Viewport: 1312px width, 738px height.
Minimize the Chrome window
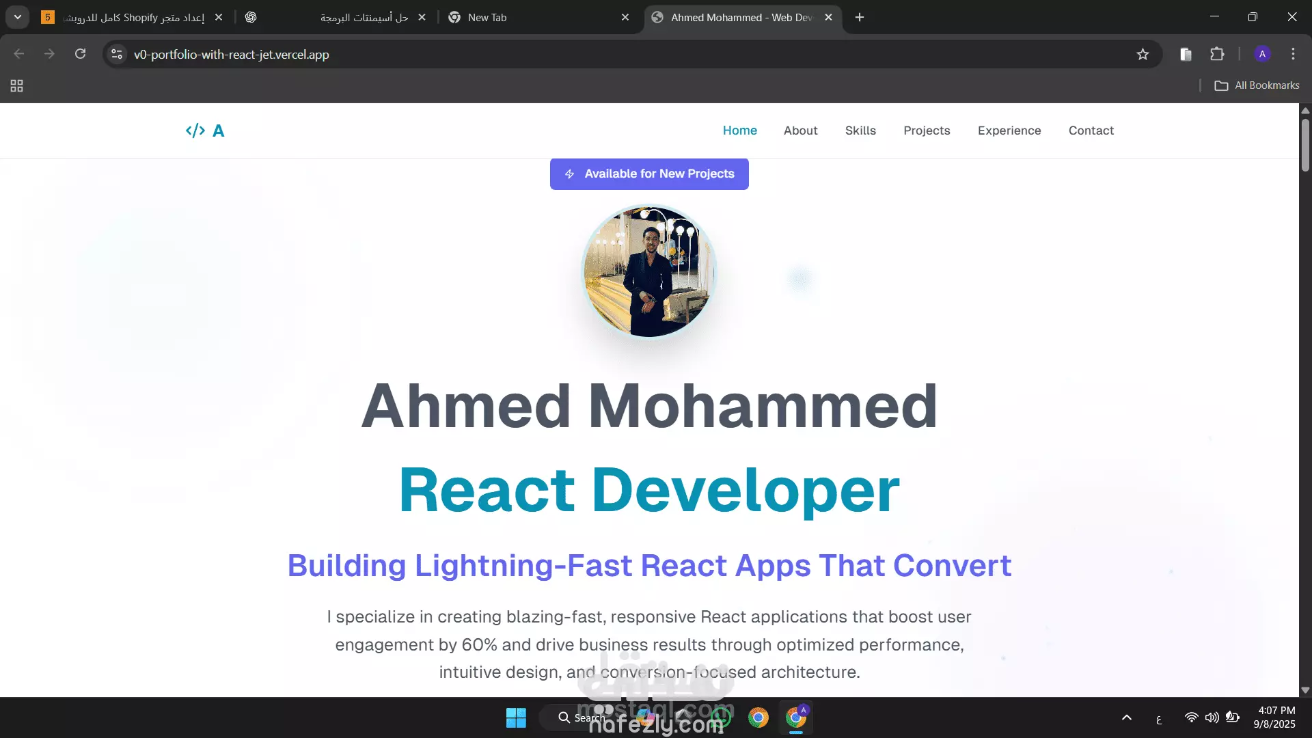pos(1214,17)
